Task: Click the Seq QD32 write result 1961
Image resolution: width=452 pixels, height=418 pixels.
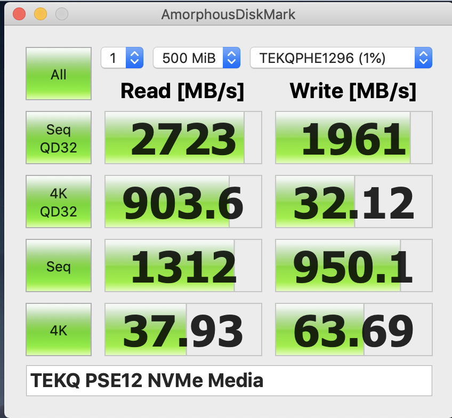Action: (354, 138)
